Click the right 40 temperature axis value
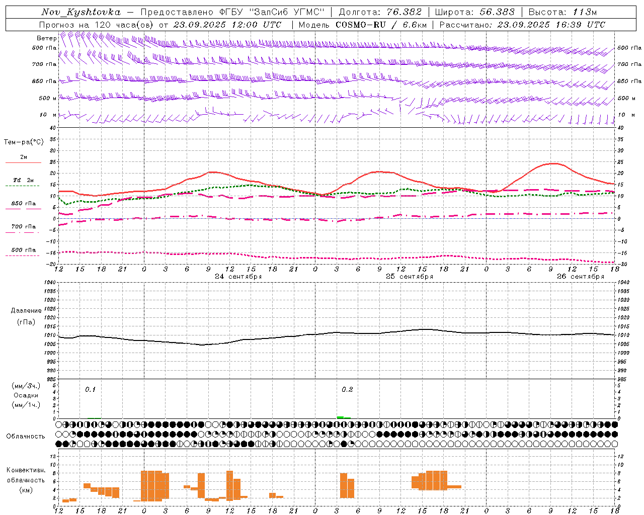 [620, 128]
